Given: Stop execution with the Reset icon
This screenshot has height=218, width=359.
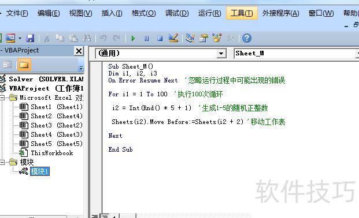Looking at the screenshot, I should tap(160, 38).
